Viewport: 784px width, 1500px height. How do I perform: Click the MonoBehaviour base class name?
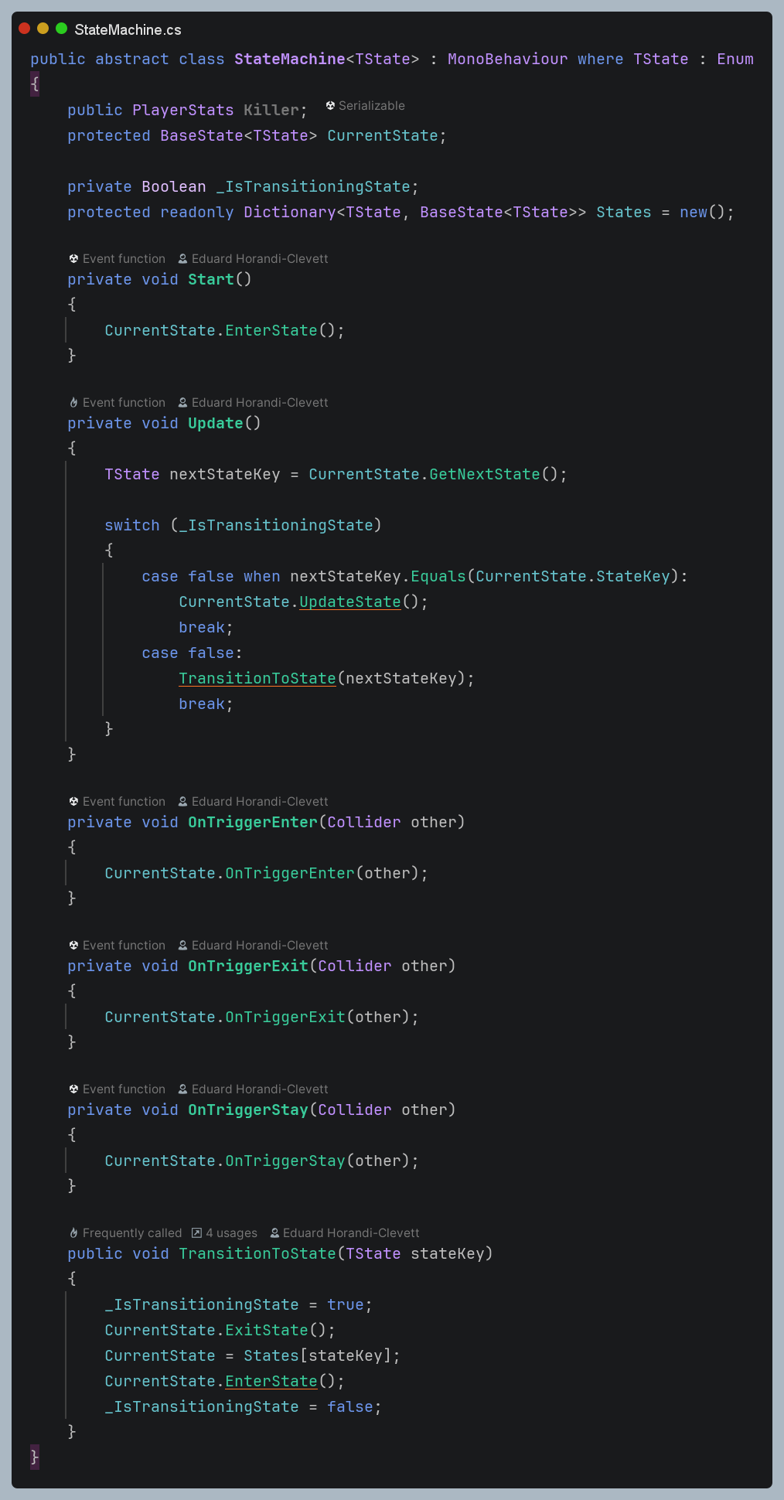click(507, 59)
